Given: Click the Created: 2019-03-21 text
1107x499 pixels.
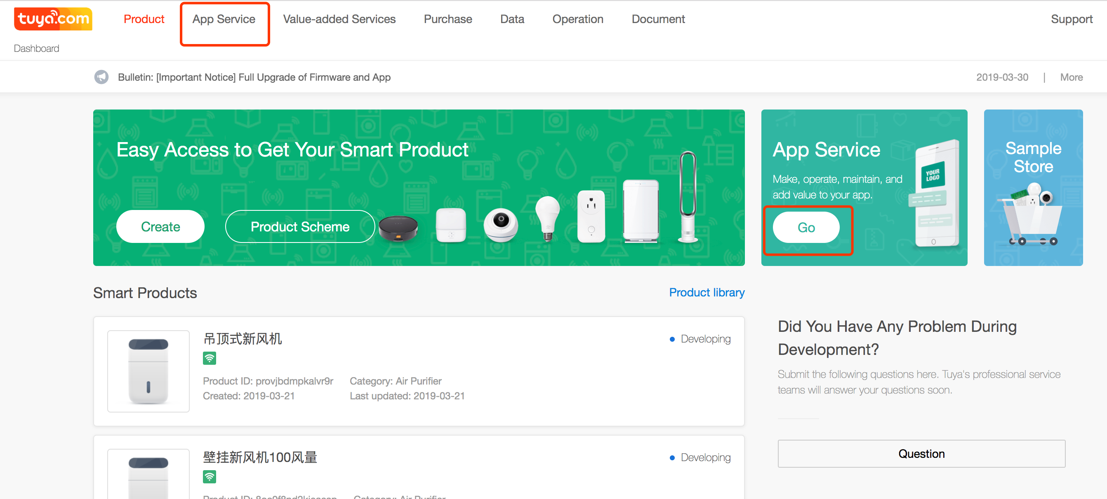Looking at the screenshot, I should coord(248,396).
